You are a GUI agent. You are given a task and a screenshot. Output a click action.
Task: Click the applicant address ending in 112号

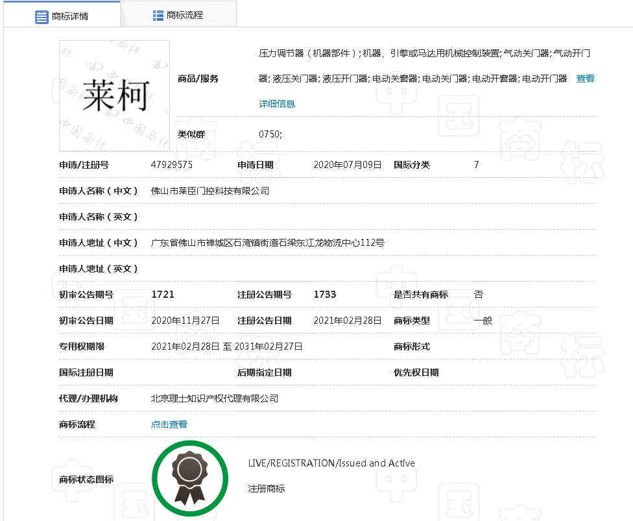(268, 243)
